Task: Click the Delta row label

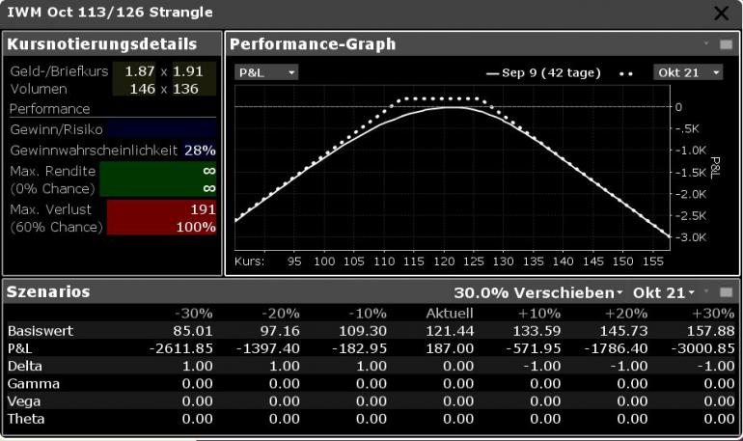Action: [25, 366]
